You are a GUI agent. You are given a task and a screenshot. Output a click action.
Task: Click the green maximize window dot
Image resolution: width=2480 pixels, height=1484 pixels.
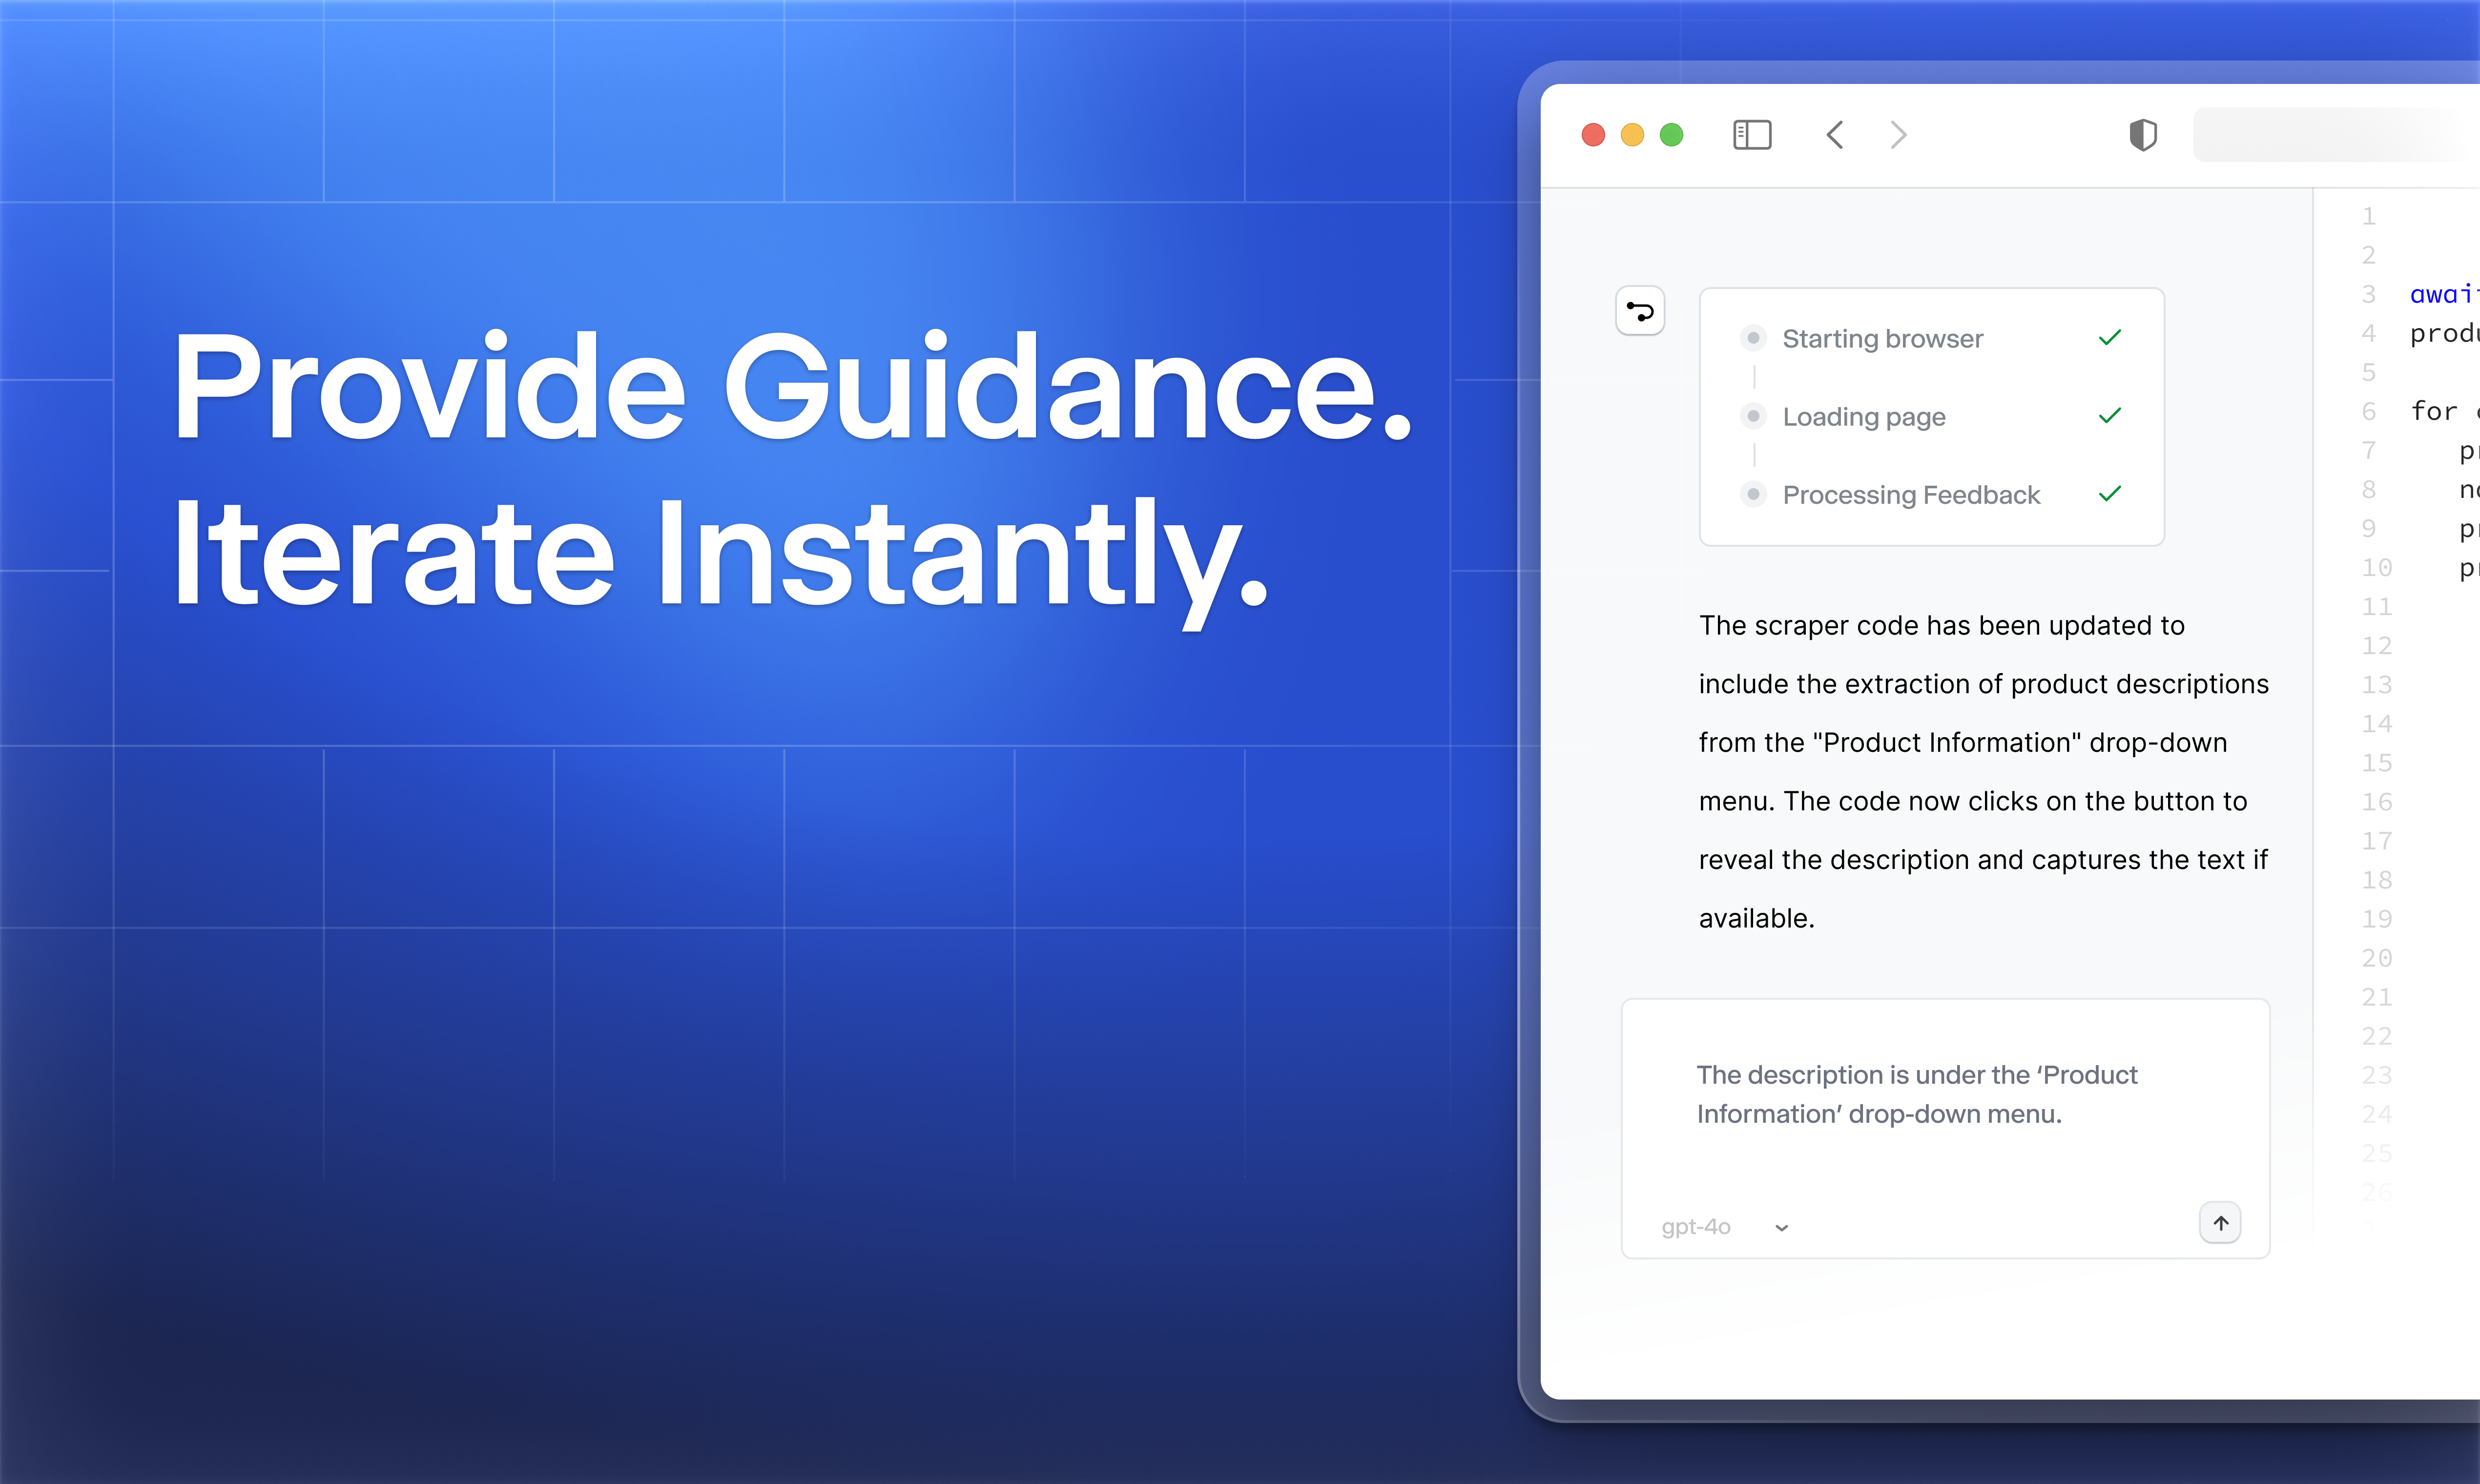pyautogui.click(x=1671, y=135)
